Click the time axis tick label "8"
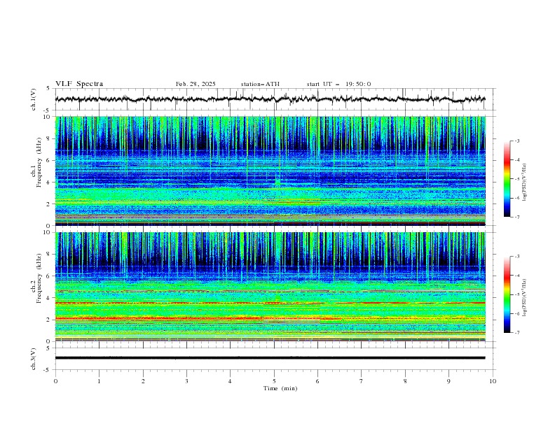Screen dimensions: 555x428 [x=405, y=381]
